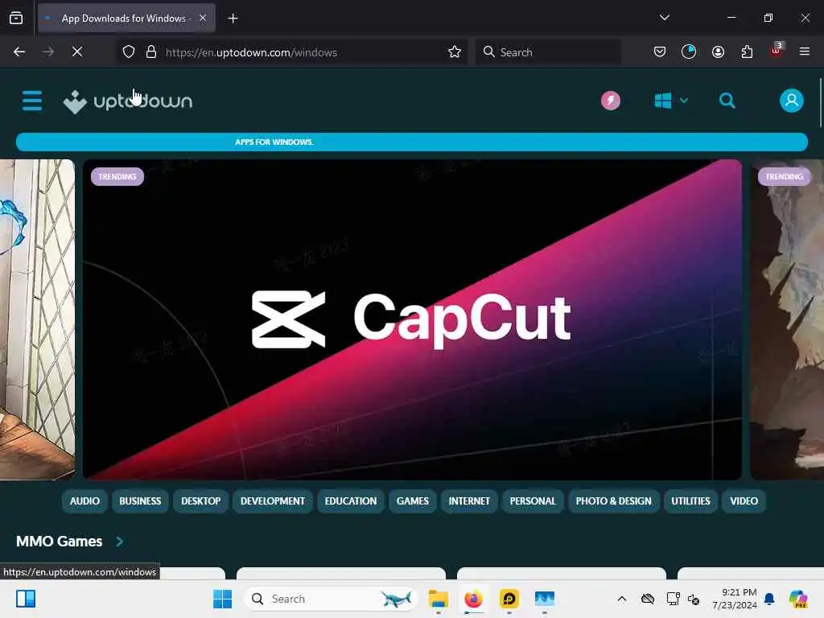Screen dimensions: 824x618
Task: Click the pink lightning bolt icon
Action: click(610, 101)
